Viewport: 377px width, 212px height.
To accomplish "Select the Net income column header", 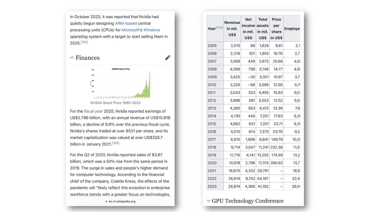I will 248,28.
